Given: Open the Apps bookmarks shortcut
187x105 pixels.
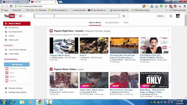Looking at the screenshot, I should click(5, 10).
